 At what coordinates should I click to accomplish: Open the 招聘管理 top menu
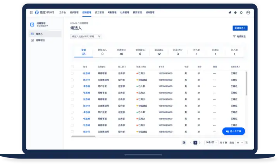pyautogui.click(x=87, y=12)
